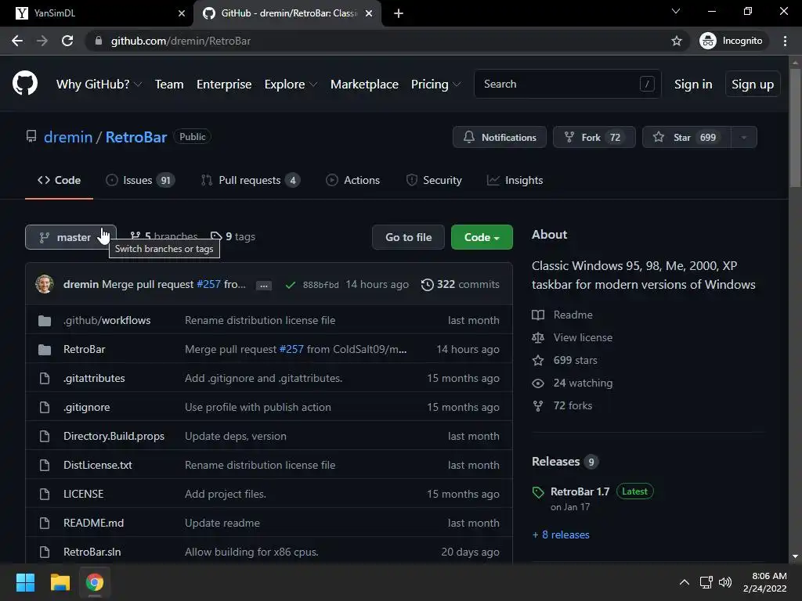802x601 pixels.
Task: Click the GitHub search field
Action: pyautogui.click(x=567, y=85)
